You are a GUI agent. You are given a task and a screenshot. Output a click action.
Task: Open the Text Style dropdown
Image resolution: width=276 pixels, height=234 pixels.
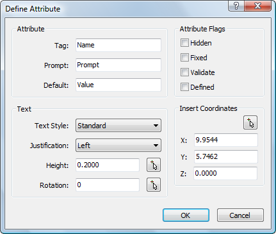[x=118, y=126]
